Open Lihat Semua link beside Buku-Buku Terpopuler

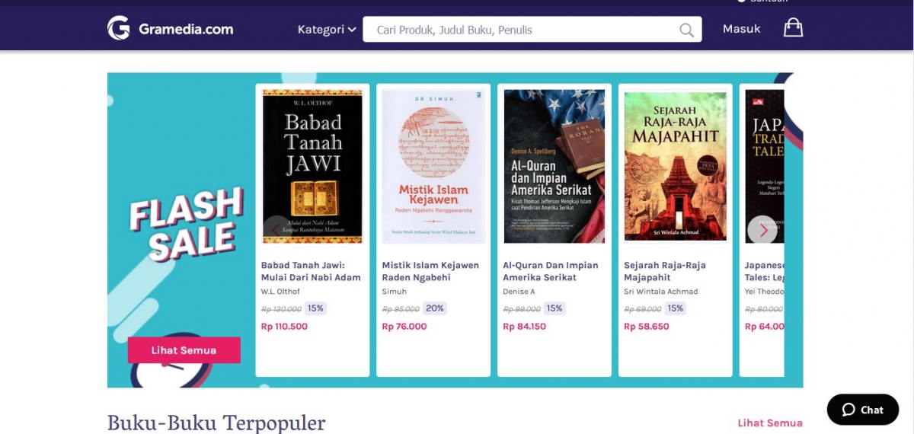pos(769,423)
